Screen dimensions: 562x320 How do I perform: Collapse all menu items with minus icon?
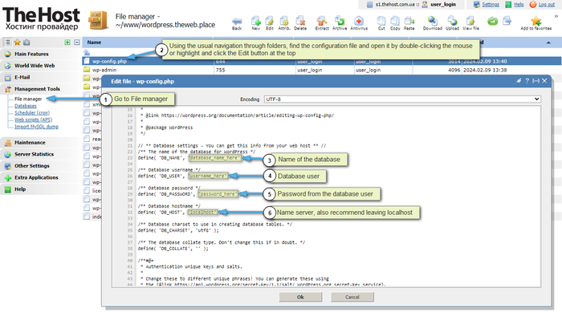(77, 43)
